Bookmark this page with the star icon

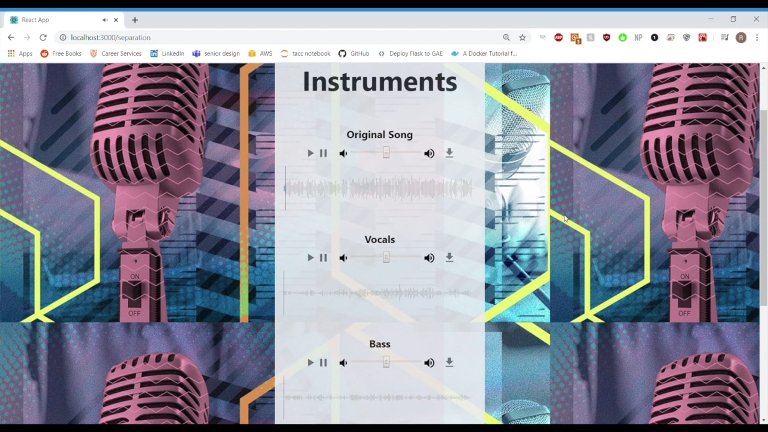click(x=522, y=37)
